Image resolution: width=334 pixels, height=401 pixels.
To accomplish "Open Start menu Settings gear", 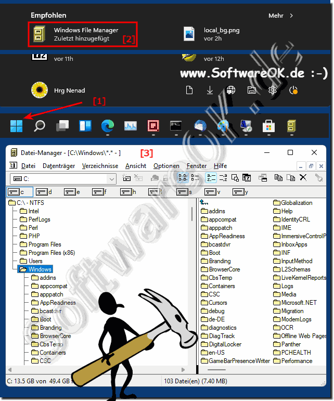I will coord(273,90).
